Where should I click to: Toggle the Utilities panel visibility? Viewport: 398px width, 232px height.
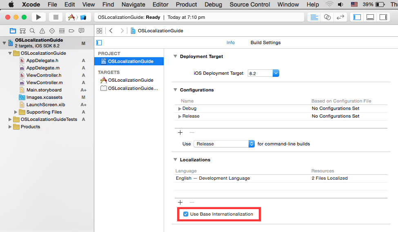point(383,17)
